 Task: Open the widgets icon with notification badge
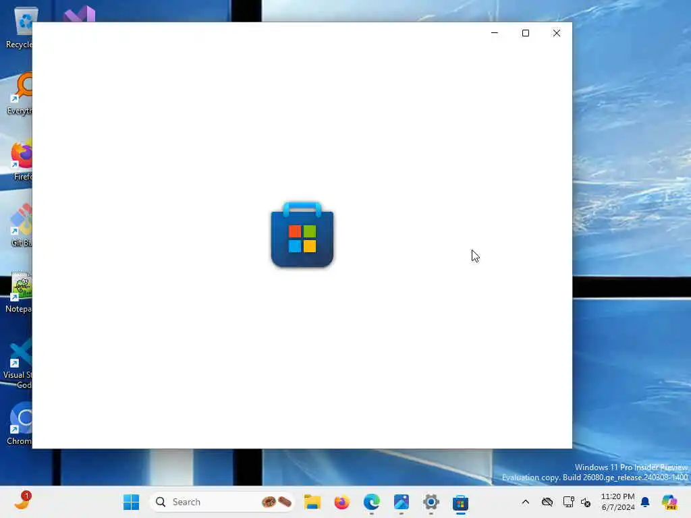pyautogui.click(x=22, y=501)
